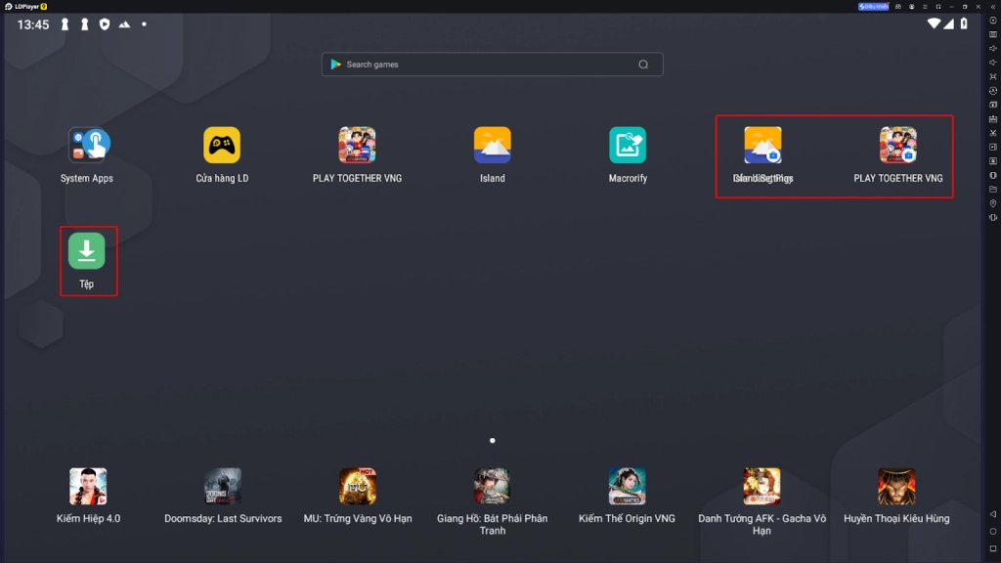
Task: Collapse the right sidebar with double chevron
Action: click(x=993, y=6)
